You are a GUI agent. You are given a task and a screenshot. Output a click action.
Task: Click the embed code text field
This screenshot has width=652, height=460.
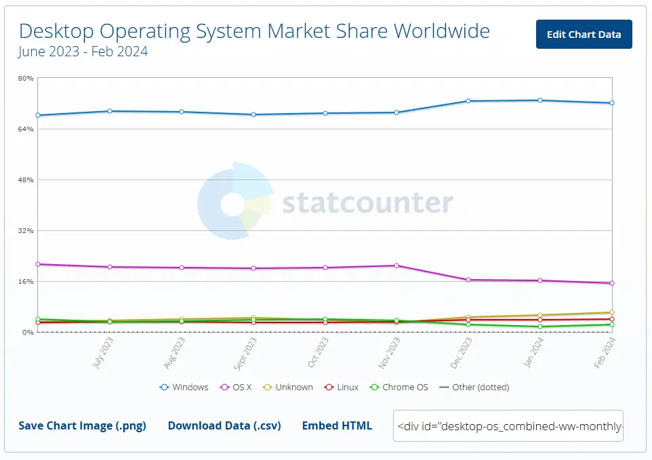tap(508, 426)
